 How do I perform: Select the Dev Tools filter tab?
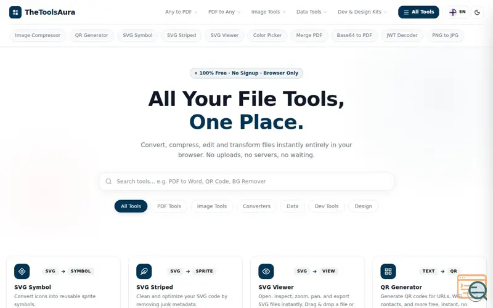pyautogui.click(x=327, y=206)
